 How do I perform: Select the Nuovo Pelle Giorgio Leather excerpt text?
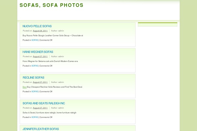(53, 35)
